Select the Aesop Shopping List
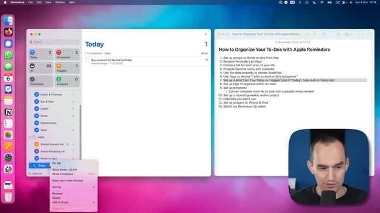 [x=54, y=151]
